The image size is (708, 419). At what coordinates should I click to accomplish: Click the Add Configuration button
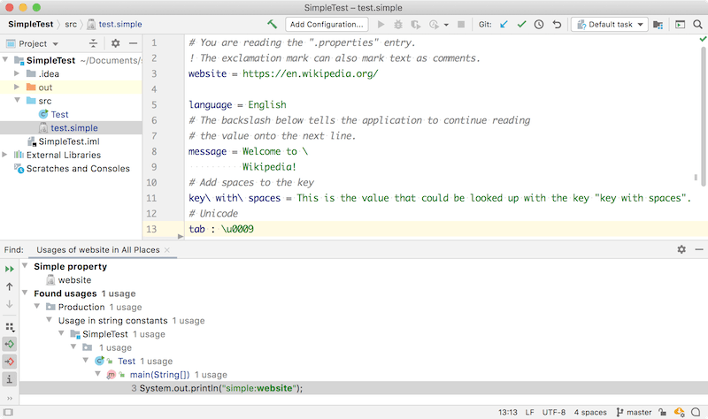327,25
